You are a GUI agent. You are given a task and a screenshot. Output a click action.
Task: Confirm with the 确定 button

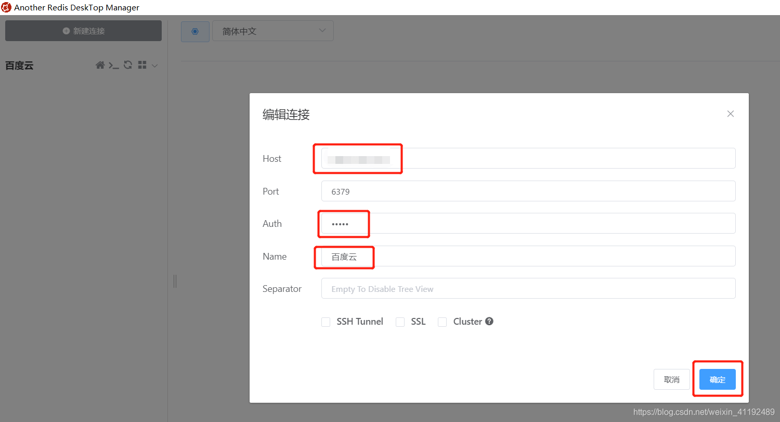point(717,379)
